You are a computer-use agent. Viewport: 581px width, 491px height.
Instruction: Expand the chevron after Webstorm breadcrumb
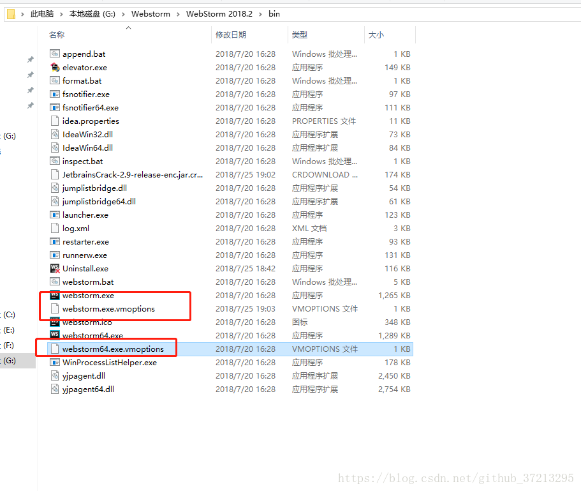[178, 14]
